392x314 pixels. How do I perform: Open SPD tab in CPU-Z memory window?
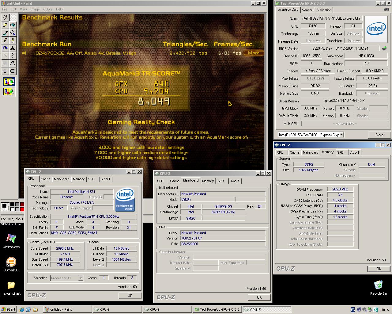pyautogui.click(x=340, y=152)
